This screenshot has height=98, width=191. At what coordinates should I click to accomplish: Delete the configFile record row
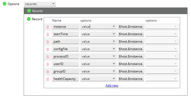(x=48, y=50)
